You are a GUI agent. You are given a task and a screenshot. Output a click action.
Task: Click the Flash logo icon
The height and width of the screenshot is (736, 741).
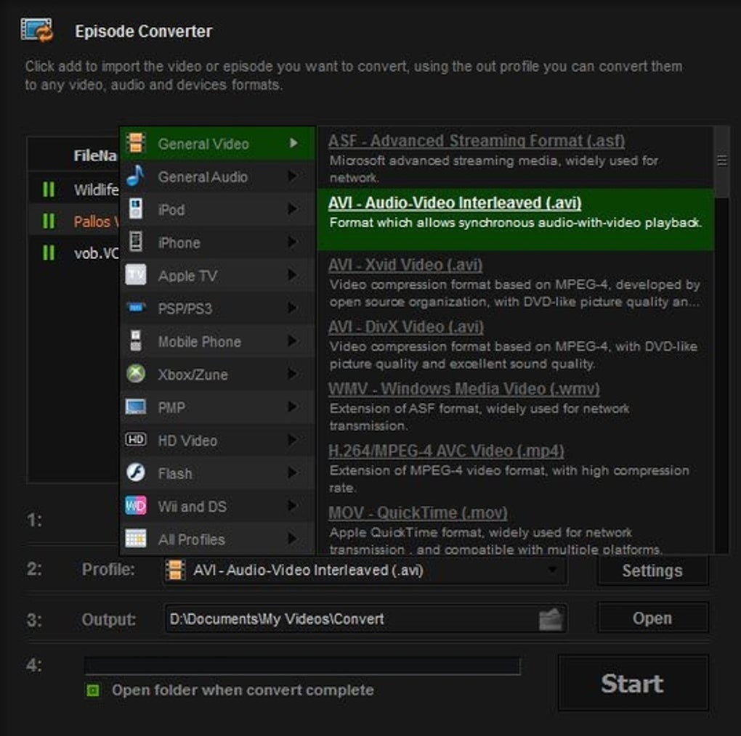(136, 473)
